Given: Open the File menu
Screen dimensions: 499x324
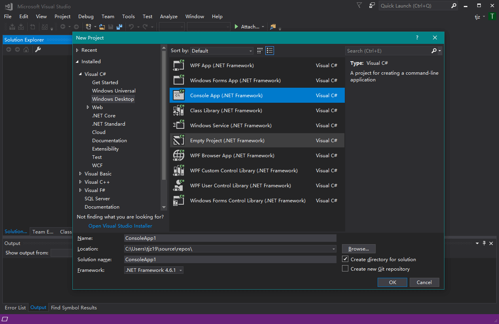Looking at the screenshot, I should (x=8, y=17).
